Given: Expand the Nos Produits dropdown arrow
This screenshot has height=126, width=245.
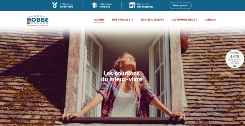Looking at the screenshot, I should 132,20.
